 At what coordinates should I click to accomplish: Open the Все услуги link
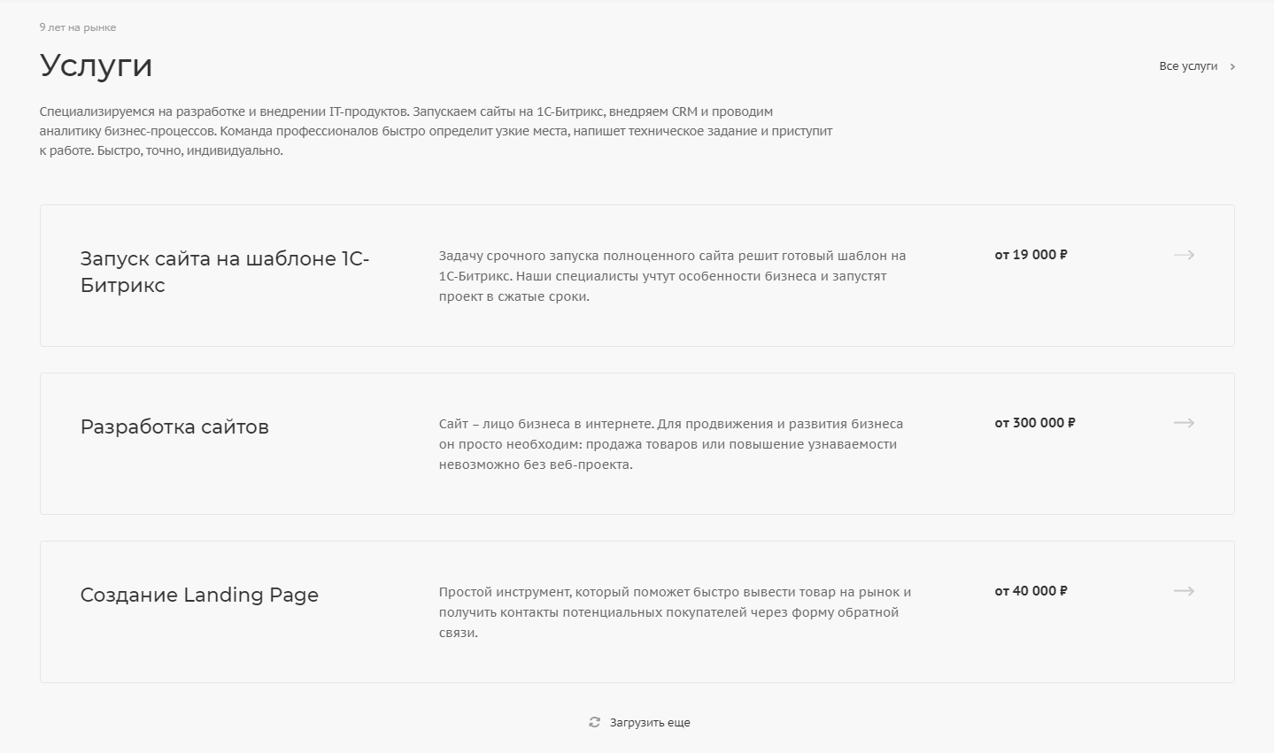1188,66
